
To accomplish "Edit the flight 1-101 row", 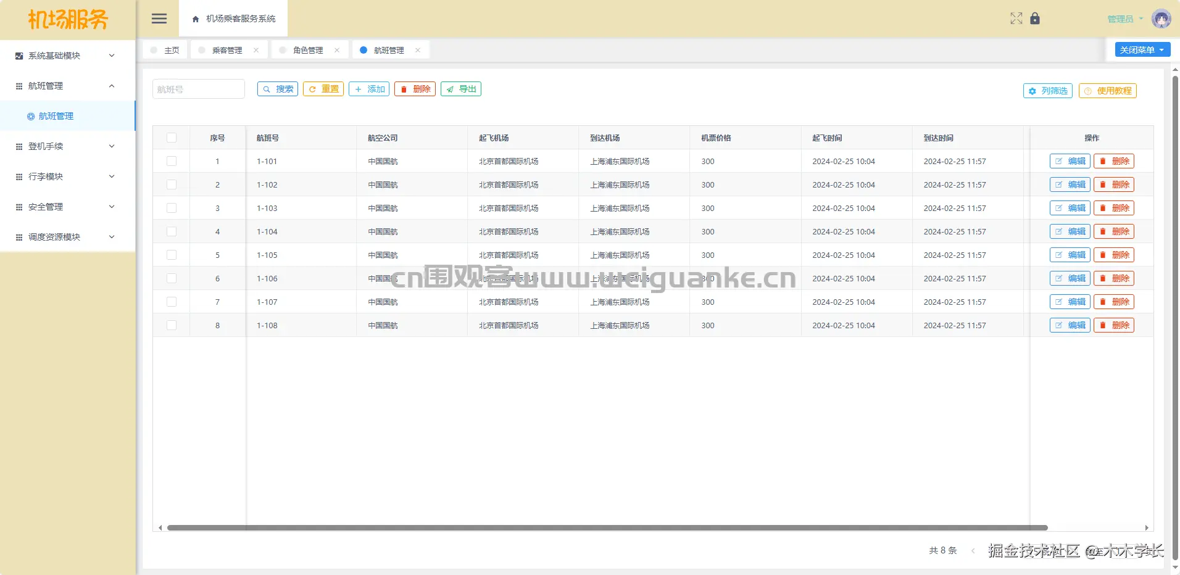I will (1070, 161).
